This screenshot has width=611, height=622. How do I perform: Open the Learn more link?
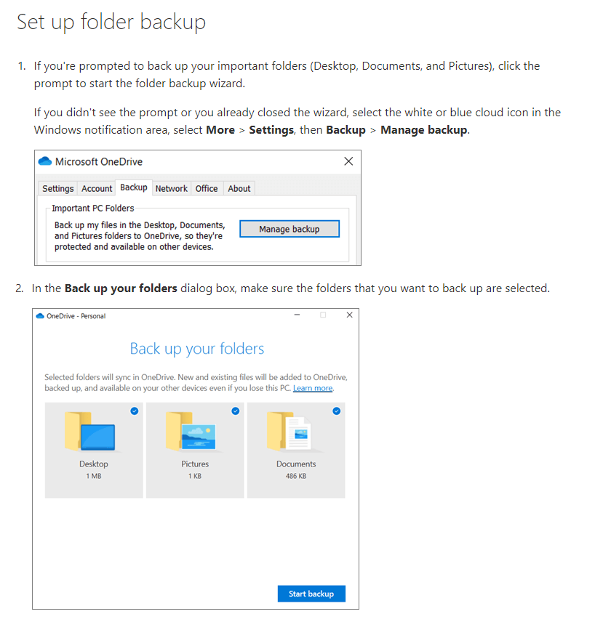(313, 388)
